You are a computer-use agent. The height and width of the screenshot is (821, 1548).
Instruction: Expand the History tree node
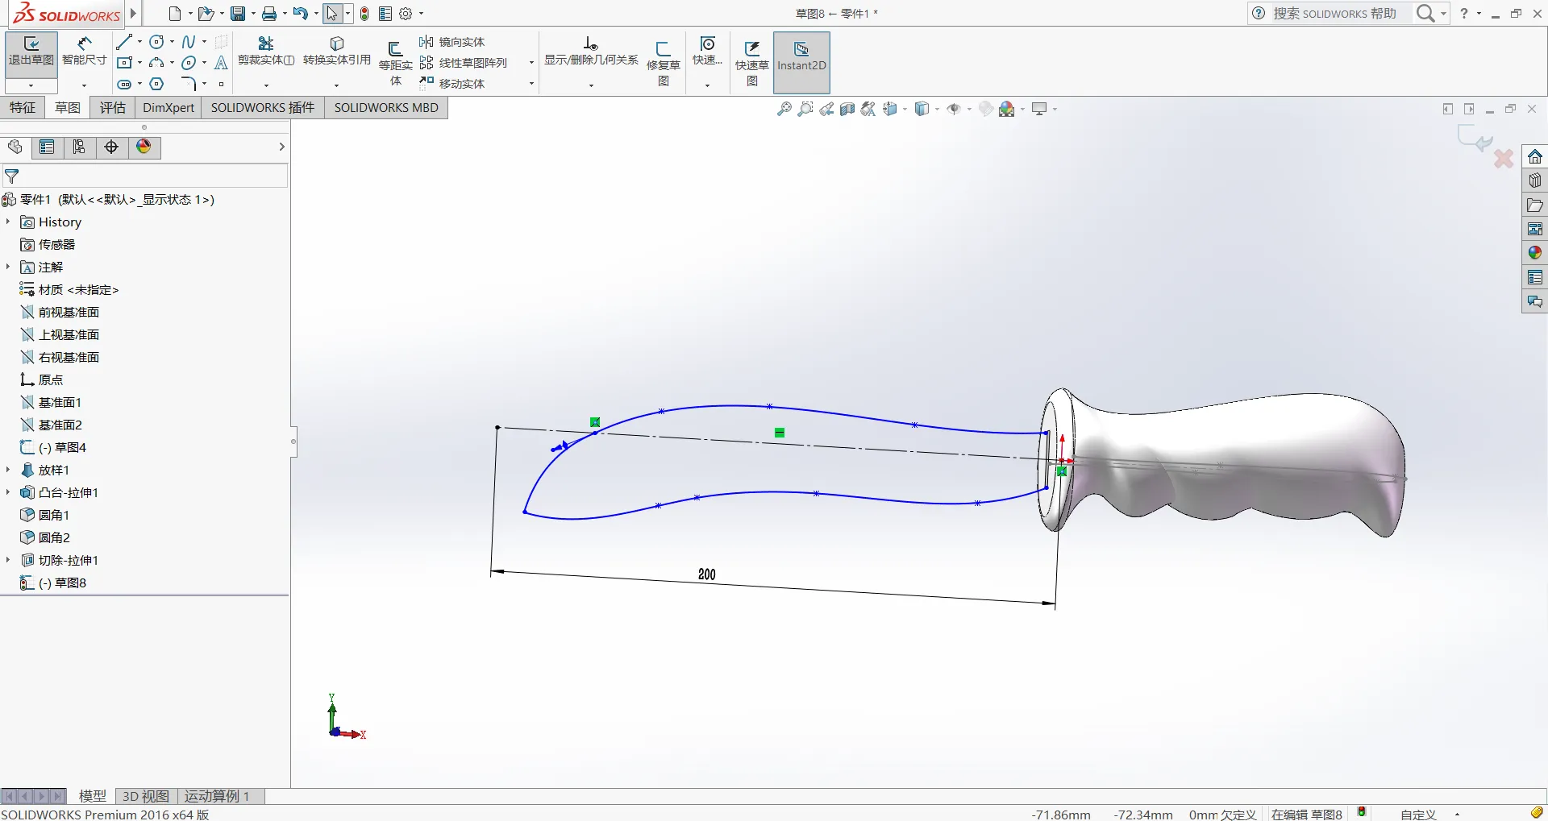(x=8, y=222)
